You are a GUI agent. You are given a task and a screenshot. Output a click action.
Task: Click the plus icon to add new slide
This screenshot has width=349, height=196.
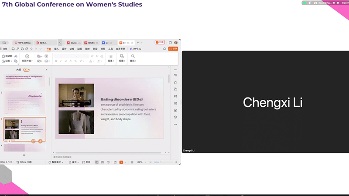(24, 155)
